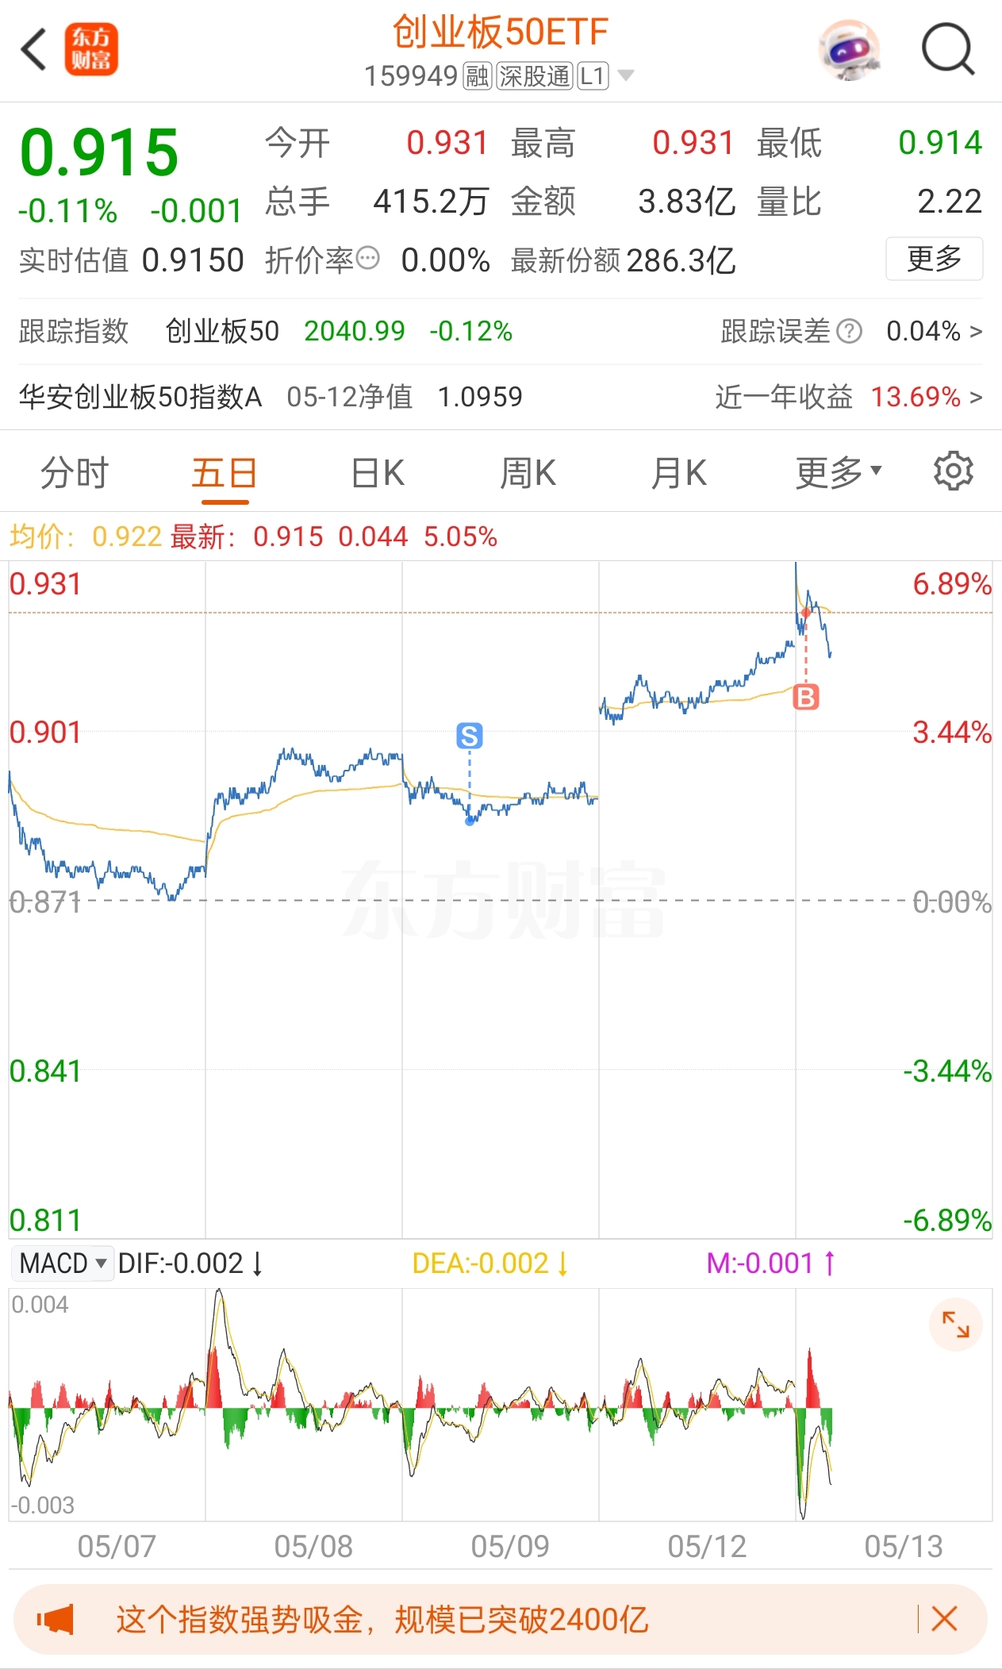Open the 更多 chart period dropdown
Viewport: 1002px width, 1669px height.
tap(839, 473)
